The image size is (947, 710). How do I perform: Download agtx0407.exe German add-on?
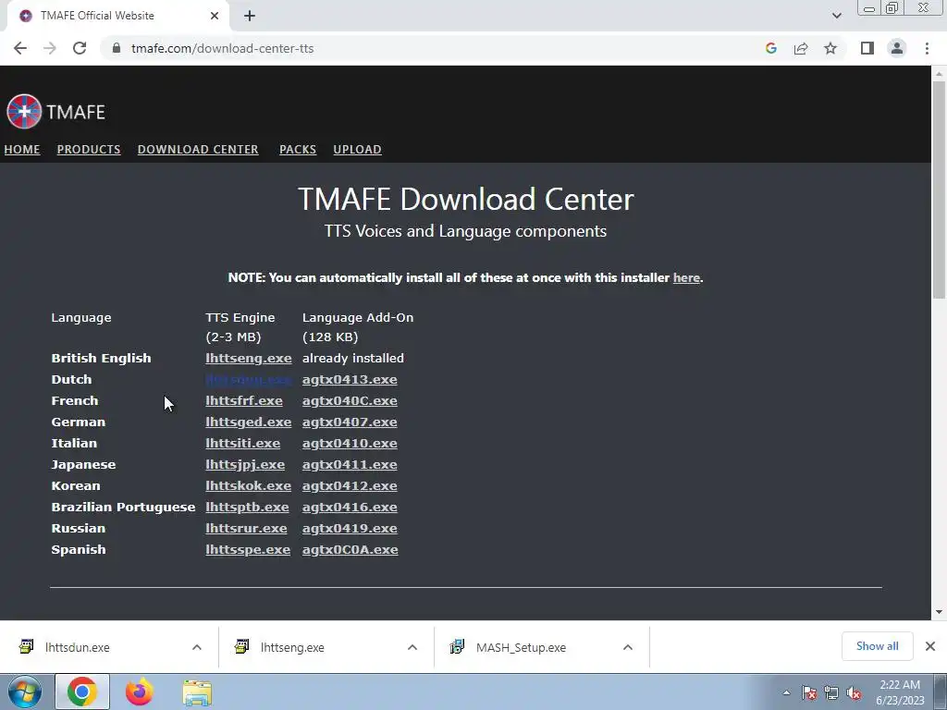pos(350,422)
